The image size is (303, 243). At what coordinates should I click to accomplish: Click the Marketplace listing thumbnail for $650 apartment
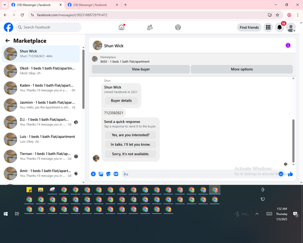95,59
